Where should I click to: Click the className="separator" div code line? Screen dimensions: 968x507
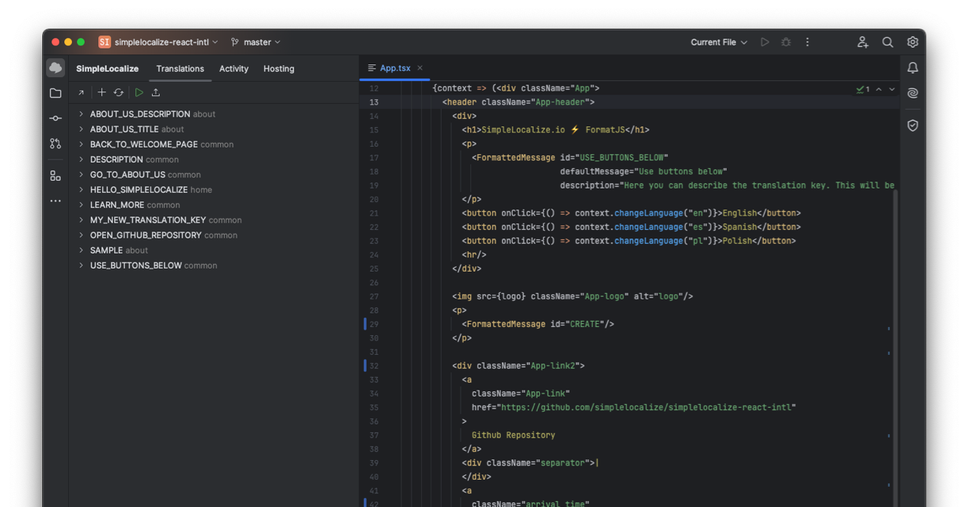[x=529, y=462]
